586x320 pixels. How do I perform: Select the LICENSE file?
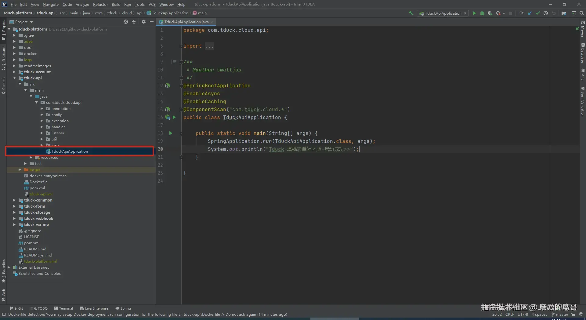31,237
